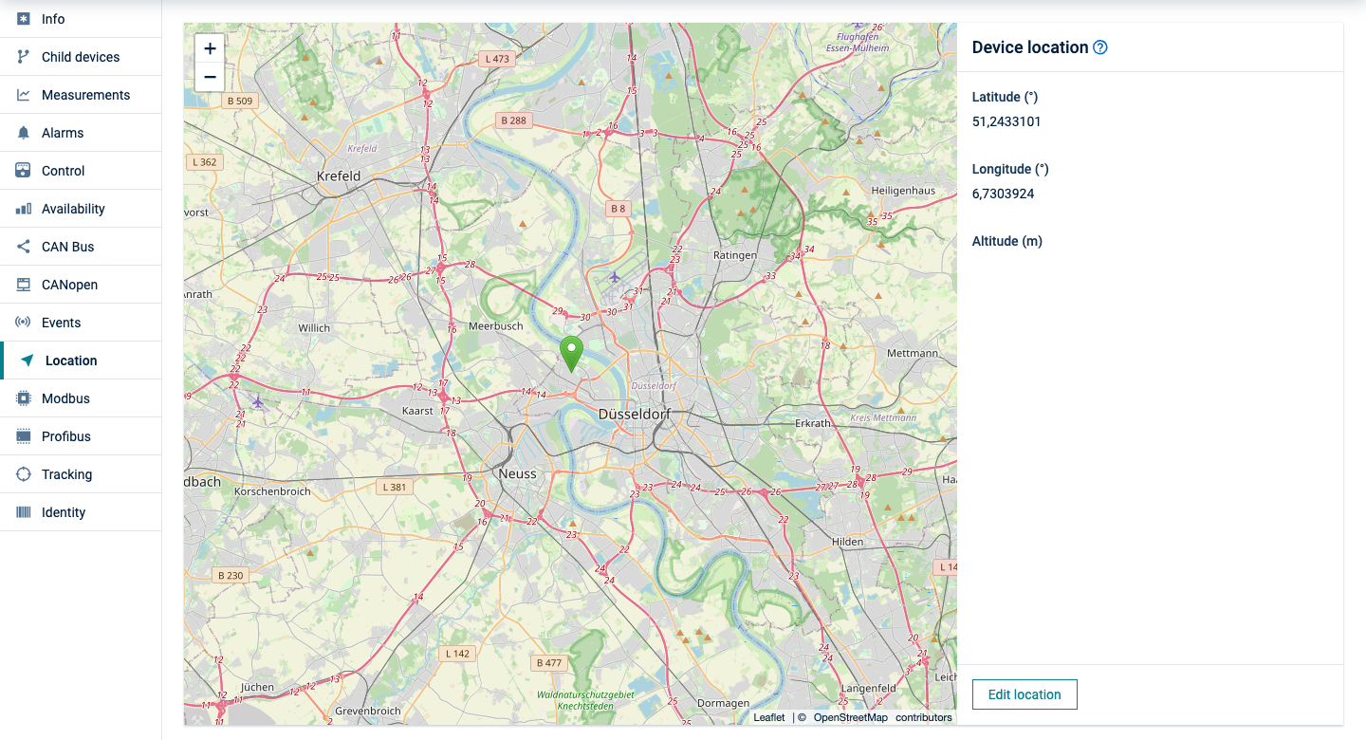Open the OpenStreetMap attribution link
The width and height of the screenshot is (1366, 740).
pyautogui.click(x=850, y=717)
